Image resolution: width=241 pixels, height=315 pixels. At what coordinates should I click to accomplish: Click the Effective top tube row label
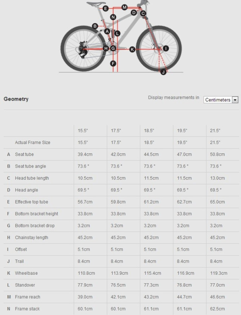tap(32, 202)
